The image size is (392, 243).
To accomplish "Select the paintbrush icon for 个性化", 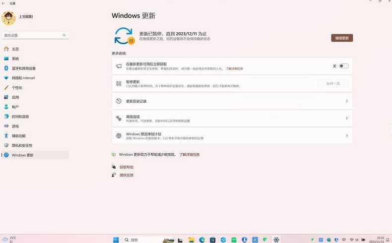I will [6, 87].
